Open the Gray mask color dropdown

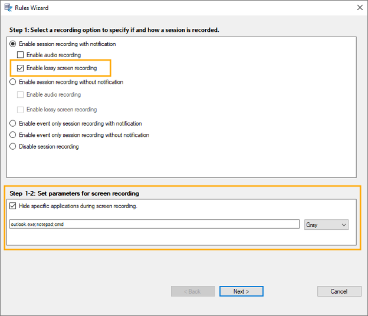(x=326, y=225)
